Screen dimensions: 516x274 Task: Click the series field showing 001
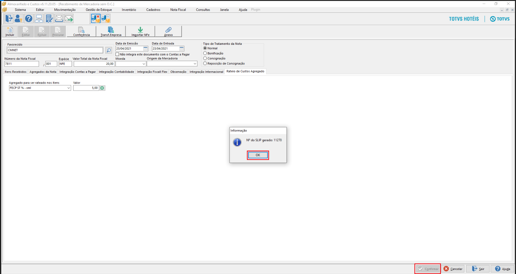[51, 64]
